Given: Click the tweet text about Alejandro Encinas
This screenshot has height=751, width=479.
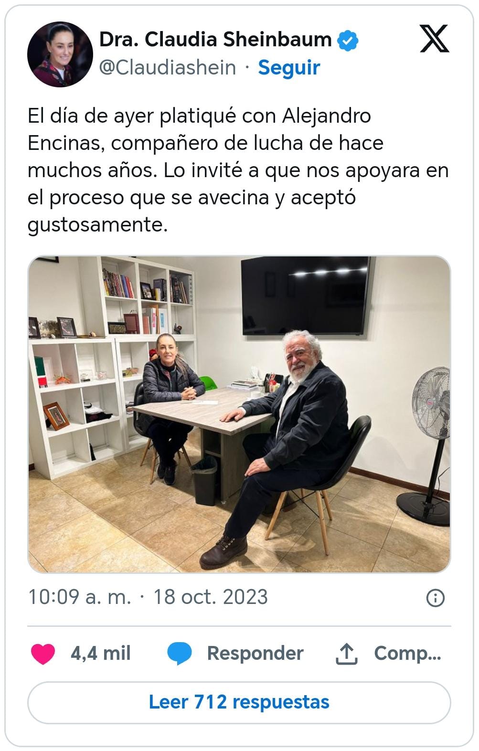Looking at the screenshot, I should pos(238,170).
